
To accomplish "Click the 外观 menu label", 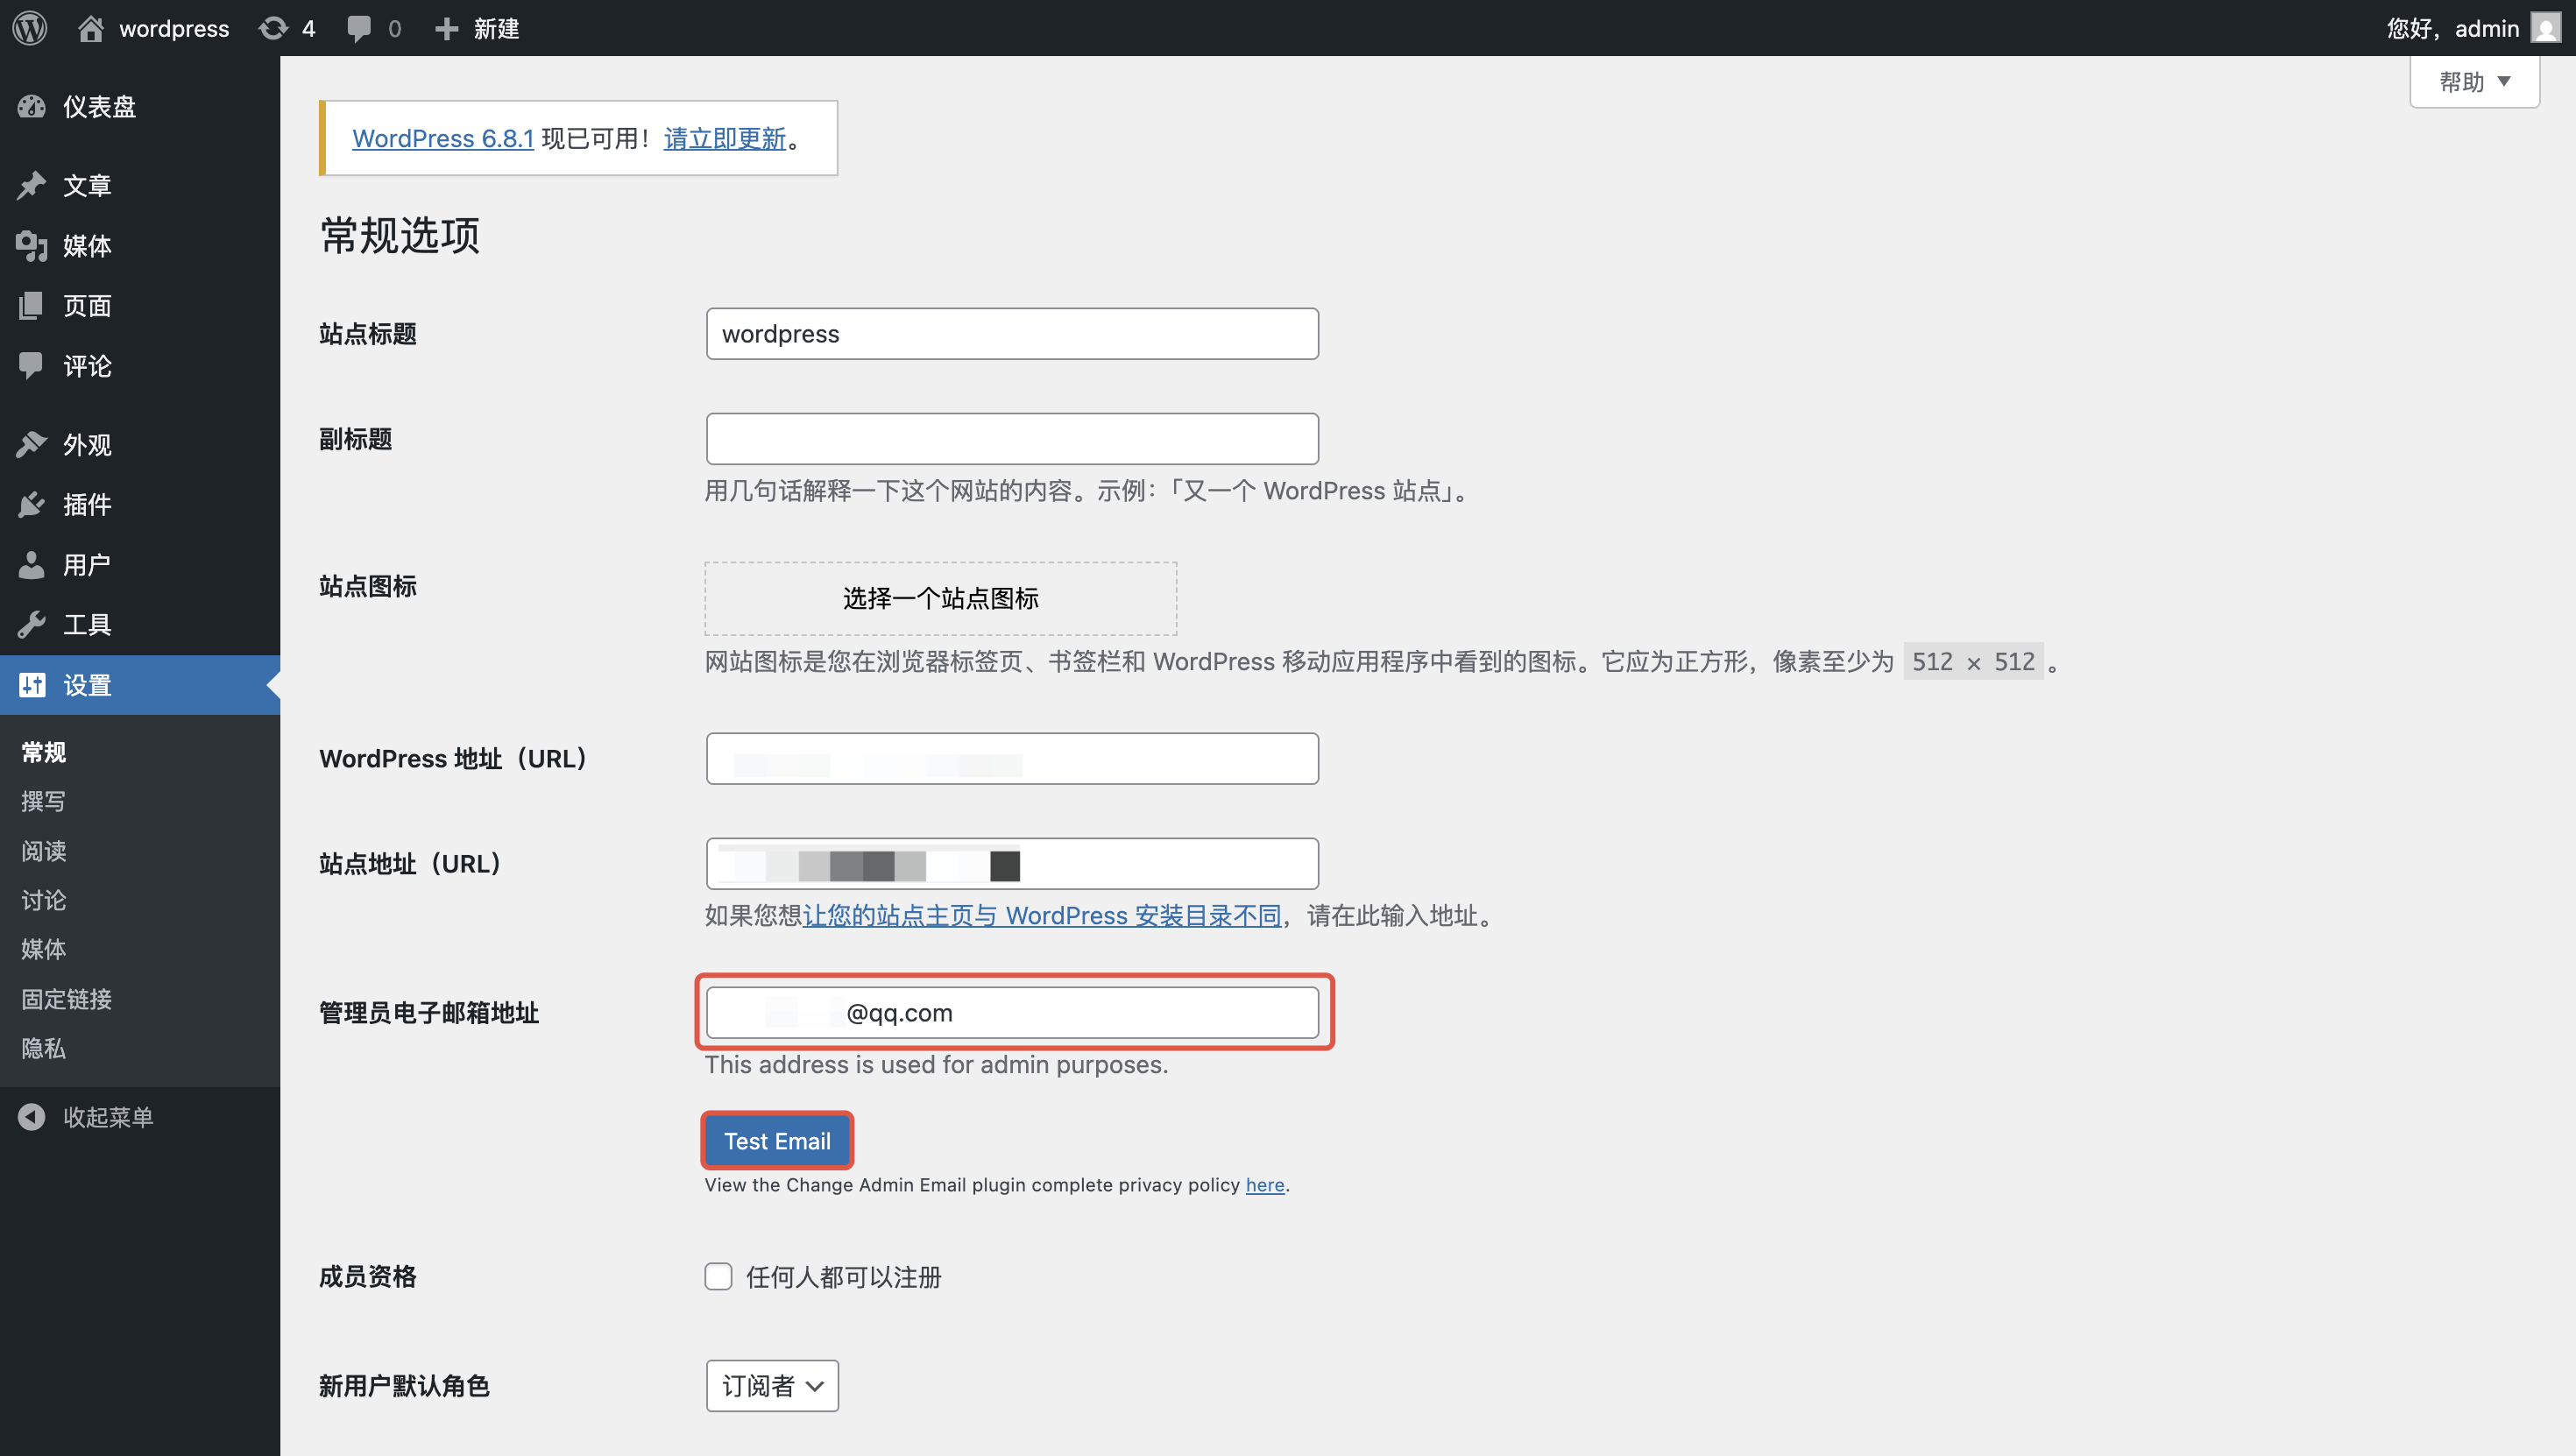I will (87, 444).
